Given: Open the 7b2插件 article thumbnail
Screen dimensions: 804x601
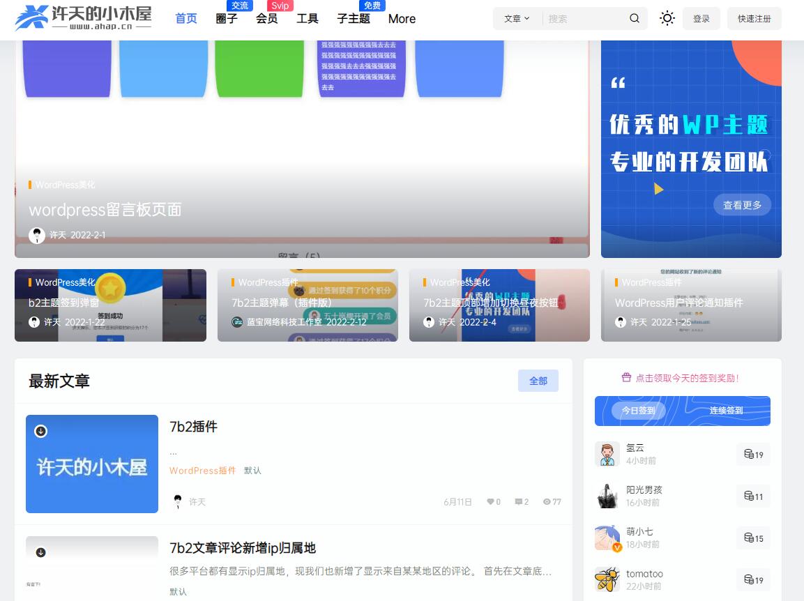Looking at the screenshot, I should 92,464.
